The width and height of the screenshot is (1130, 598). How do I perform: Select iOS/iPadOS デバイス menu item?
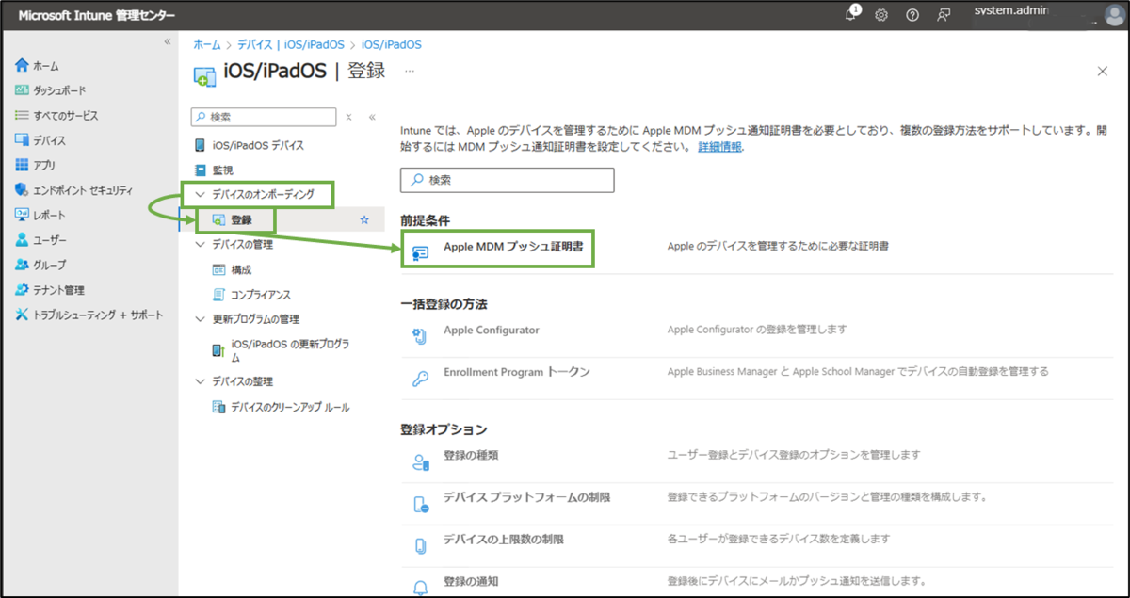258,146
